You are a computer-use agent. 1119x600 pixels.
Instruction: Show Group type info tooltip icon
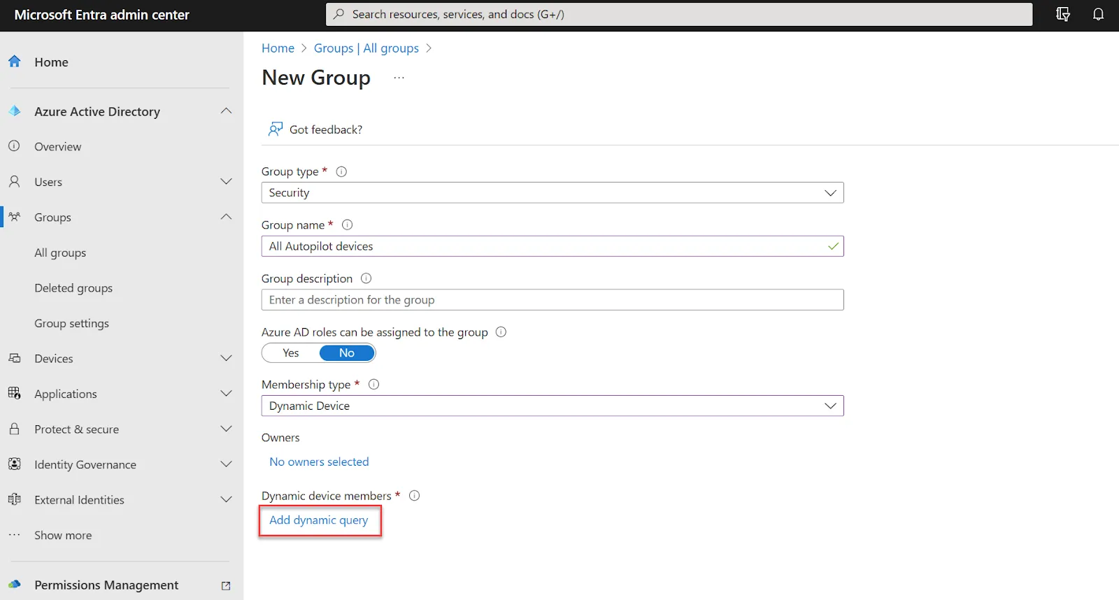coord(341,171)
